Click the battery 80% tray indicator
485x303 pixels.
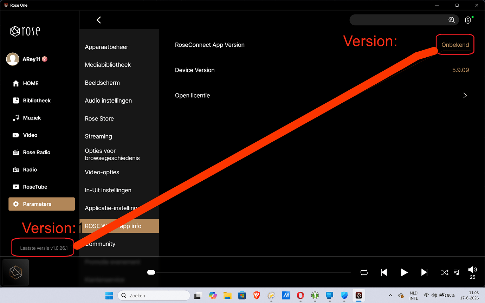[447, 296]
